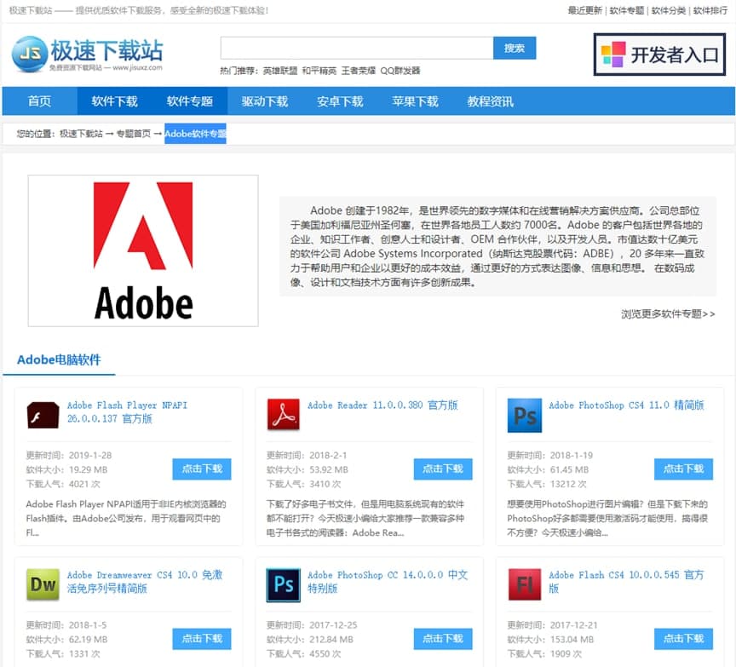This screenshot has width=736, height=667.
Task: Open the 开发者入口 banner
Action: [x=660, y=55]
